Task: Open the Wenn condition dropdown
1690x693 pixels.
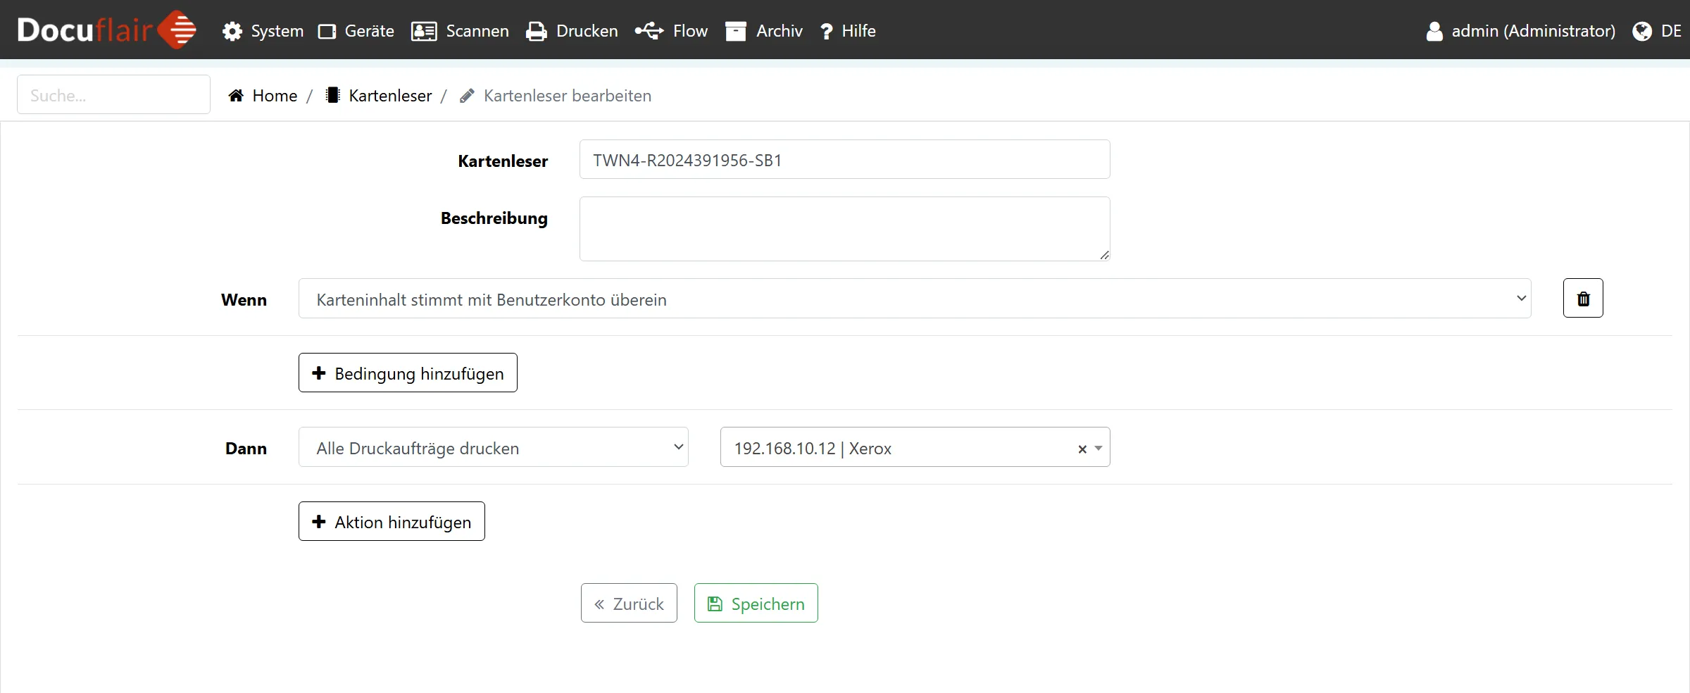Action: pos(914,299)
